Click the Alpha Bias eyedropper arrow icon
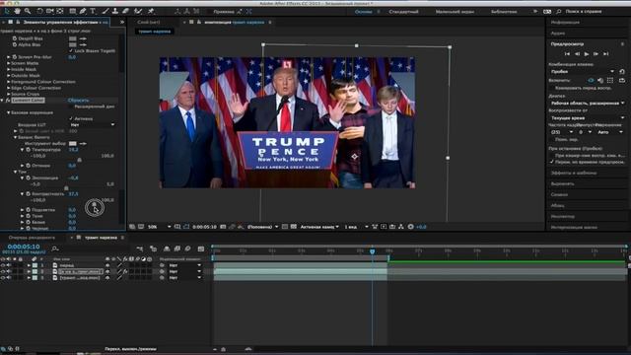The width and height of the screenshot is (631, 355). click(x=83, y=44)
